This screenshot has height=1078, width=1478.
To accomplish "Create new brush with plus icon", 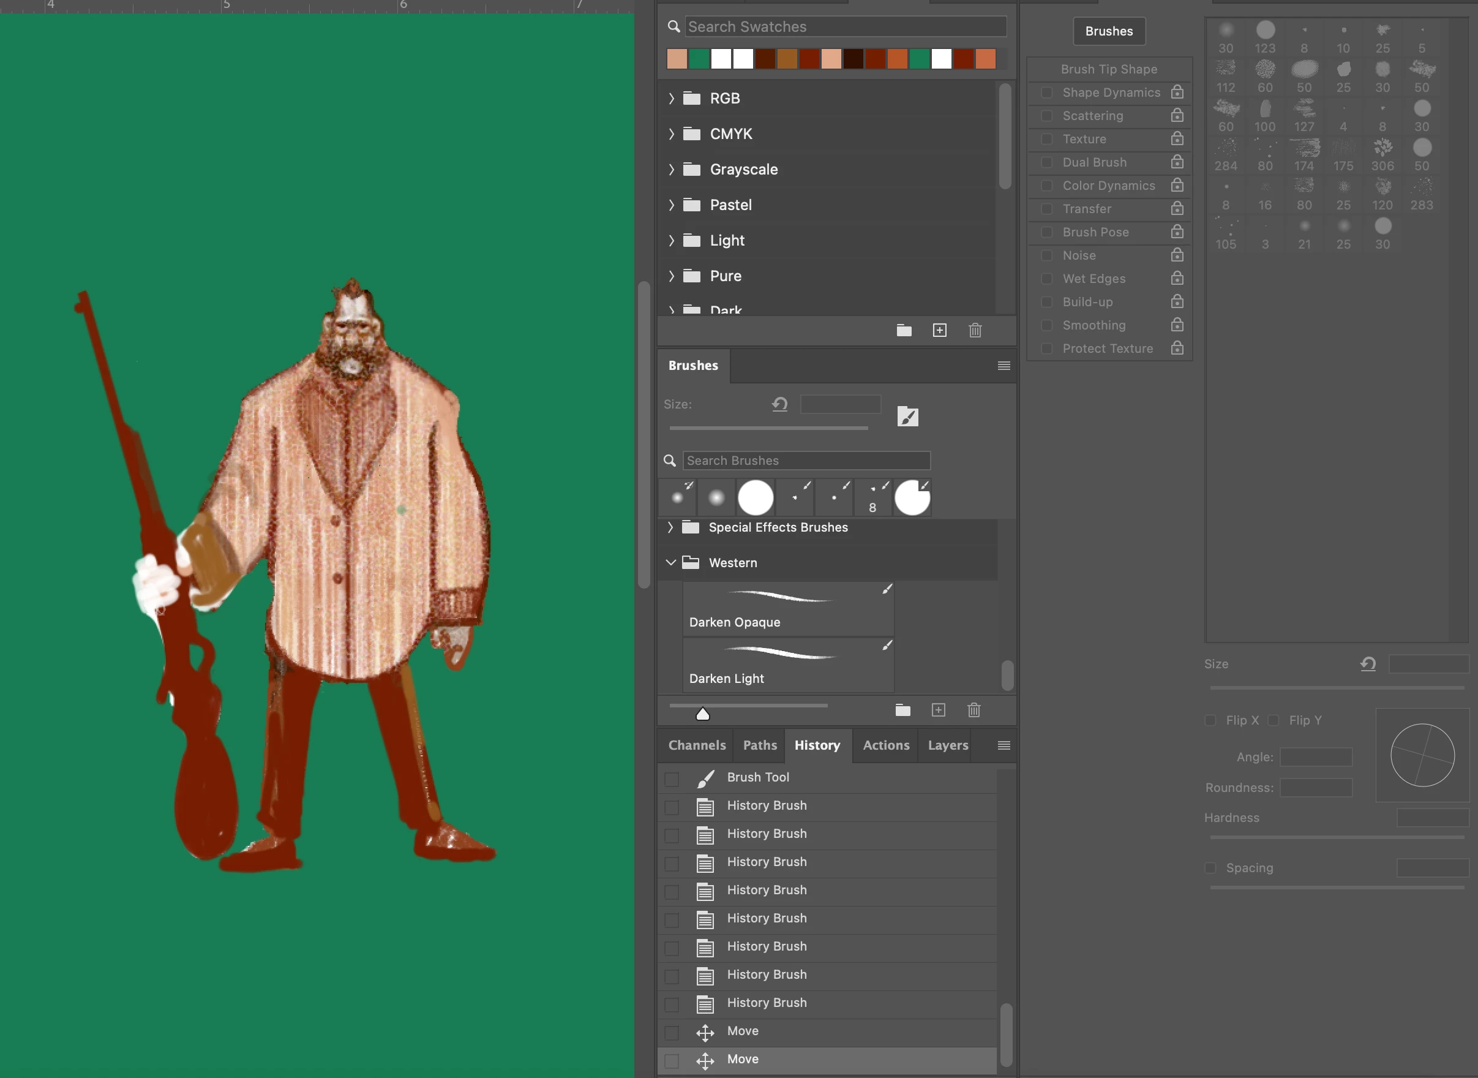I will [938, 710].
